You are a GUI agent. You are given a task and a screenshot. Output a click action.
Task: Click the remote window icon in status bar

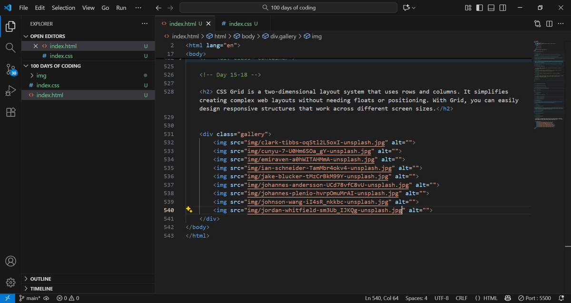(7, 298)
